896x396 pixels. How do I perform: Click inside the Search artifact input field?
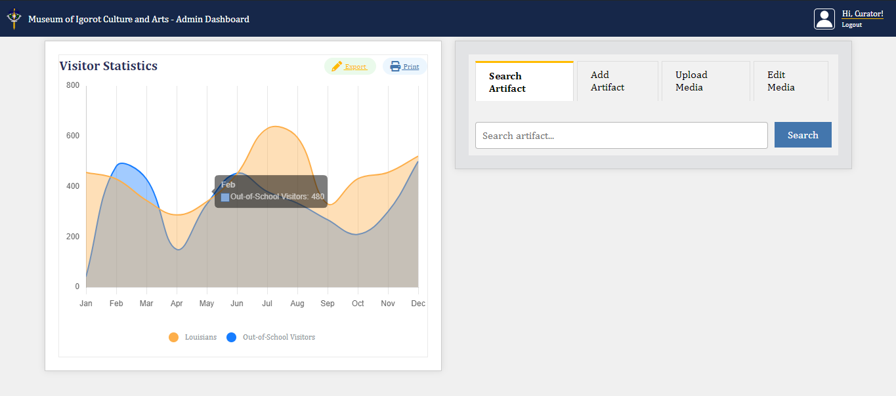pos(621,135)
